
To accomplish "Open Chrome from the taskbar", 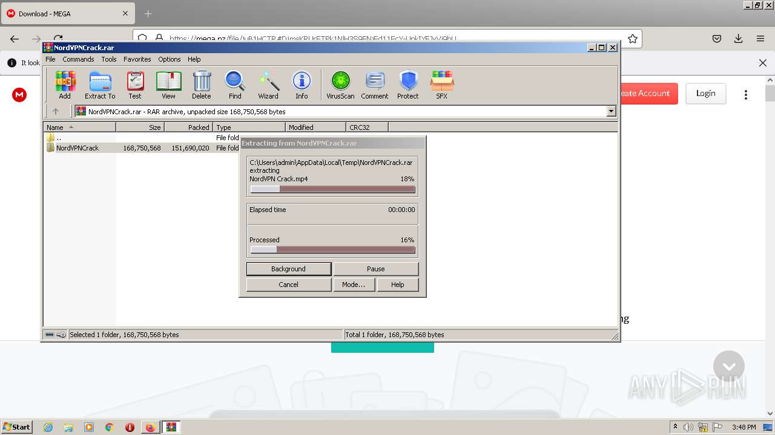I will point(109,427).
